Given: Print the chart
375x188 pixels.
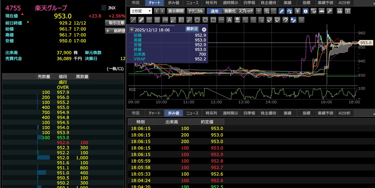Looking at the screenshot, I should click(x=339, y=11).
